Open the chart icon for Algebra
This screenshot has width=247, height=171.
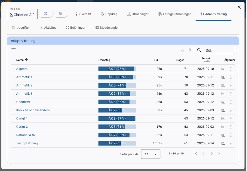pyautogui.click(x=223, y=69)
